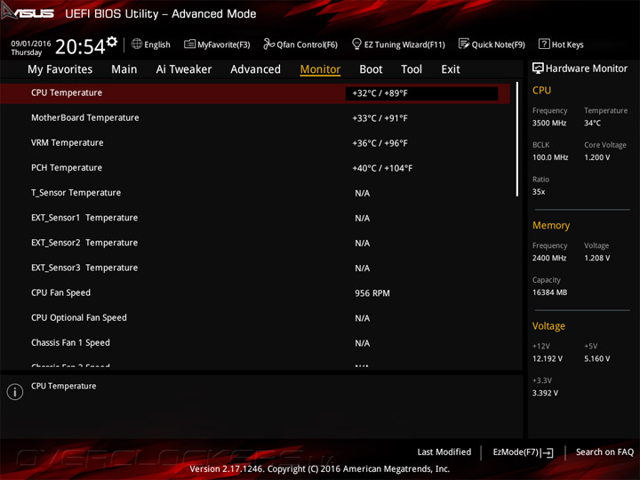
Task: Show the Hot Keys list
Action: pos(568,44)
